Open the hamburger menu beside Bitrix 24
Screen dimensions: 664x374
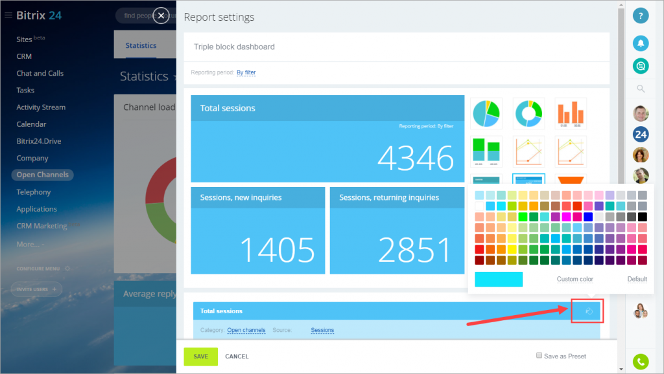pyautogui.click(x=8, y=16)
